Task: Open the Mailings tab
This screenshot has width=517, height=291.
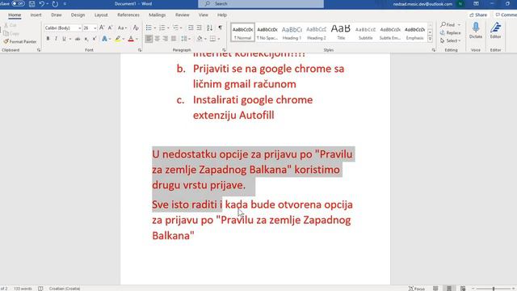Action: (x=157, y=15)
